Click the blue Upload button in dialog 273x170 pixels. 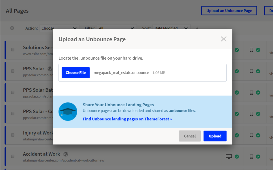tap(215, 136)
